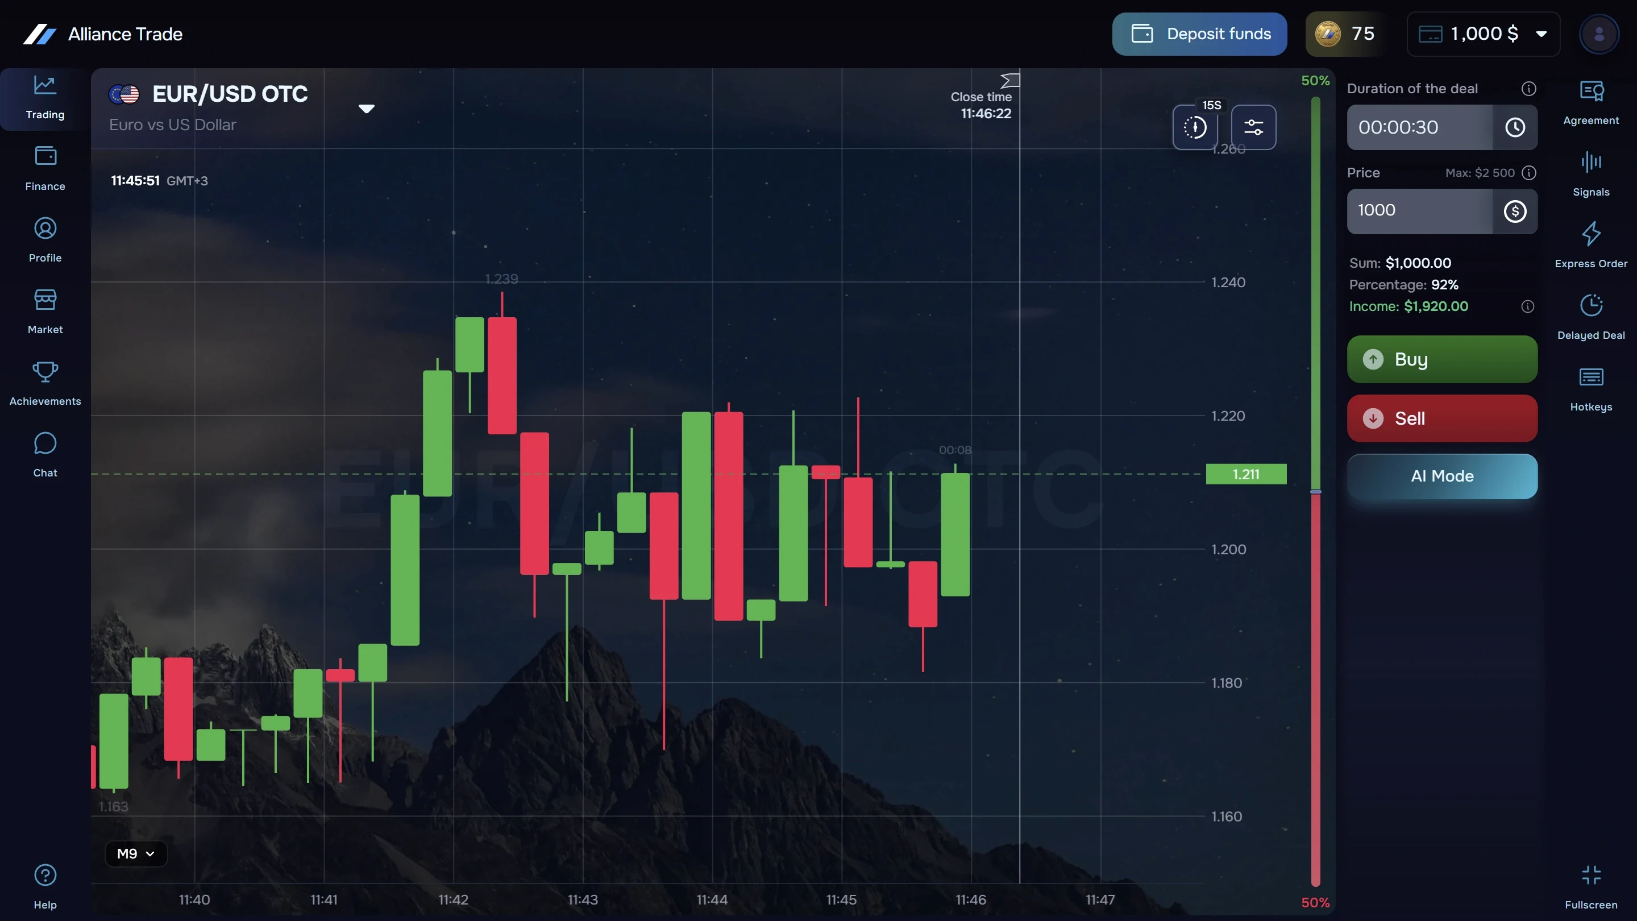Show info for Max: $2 500 price

[1528, 173]
